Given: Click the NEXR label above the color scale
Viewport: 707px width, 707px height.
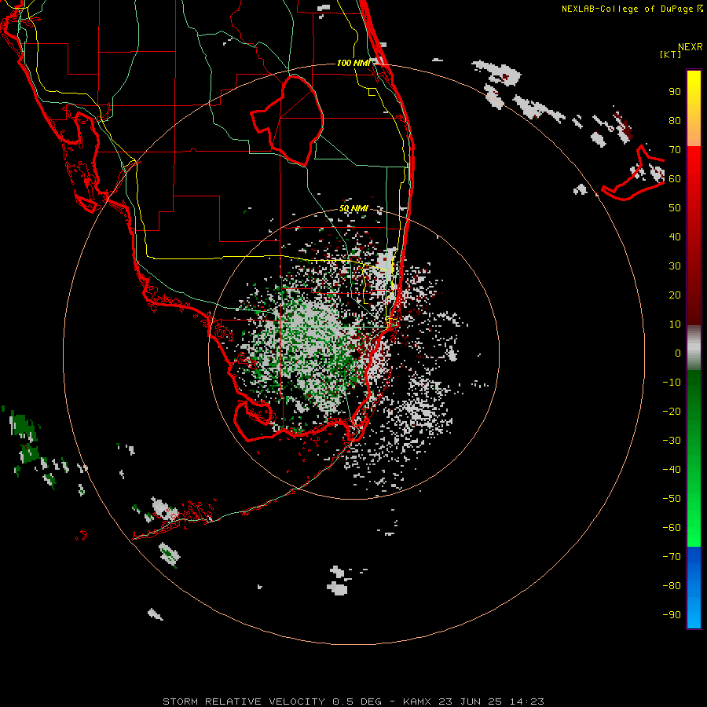Looking at the screenshot, I should [691, 47].
